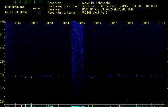This screenshot has height=107, width=168.
Task: Click the 0051 time marker
Action: (18, 23)
